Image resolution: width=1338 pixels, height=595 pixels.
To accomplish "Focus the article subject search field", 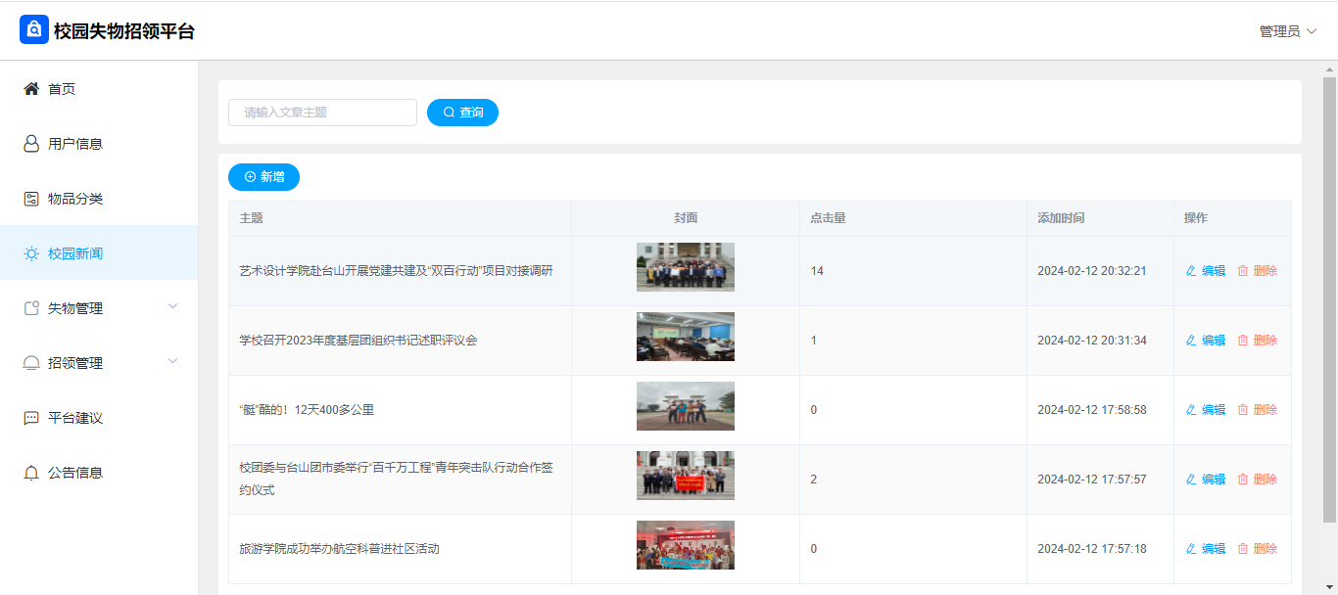I will click(322, 113).
